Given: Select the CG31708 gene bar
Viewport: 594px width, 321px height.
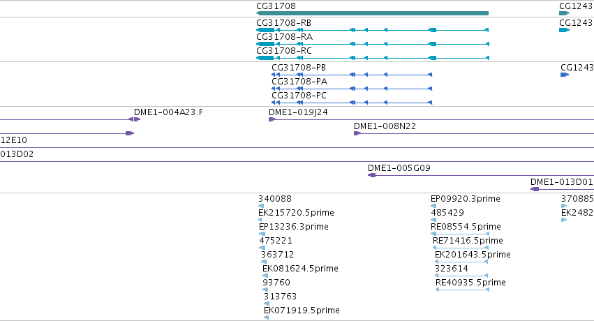Looking at the screenshot, I should pos(373,13).
